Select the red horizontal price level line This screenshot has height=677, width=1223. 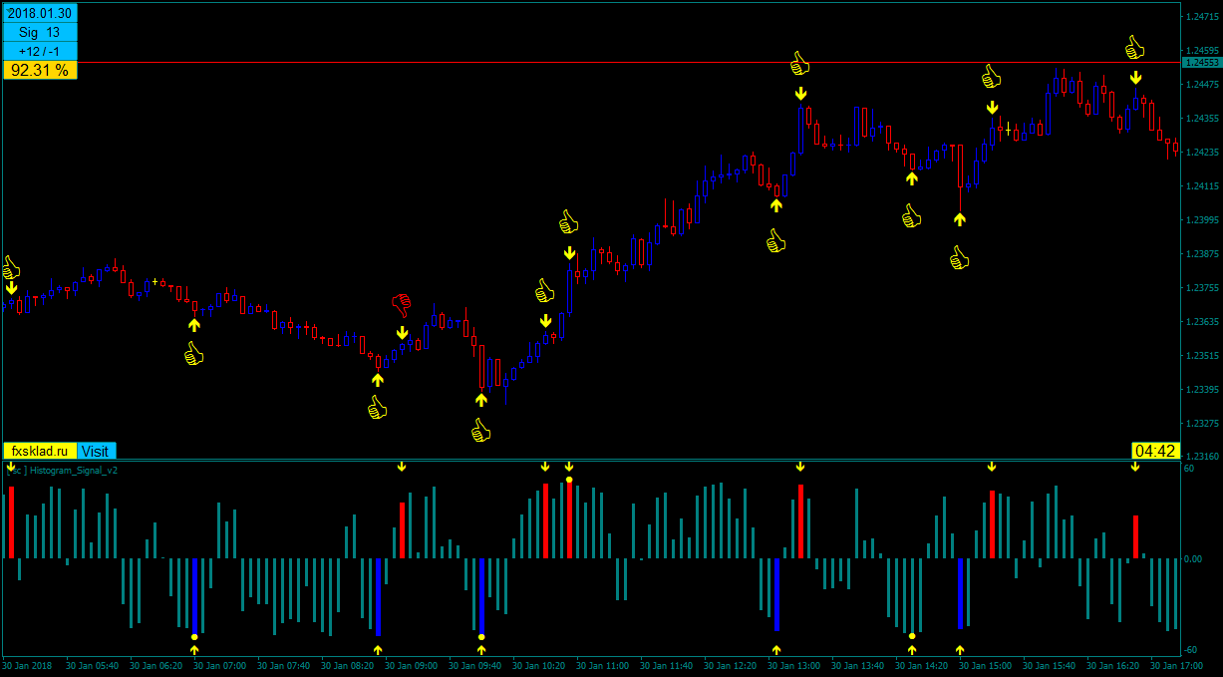tap(598, 62)
